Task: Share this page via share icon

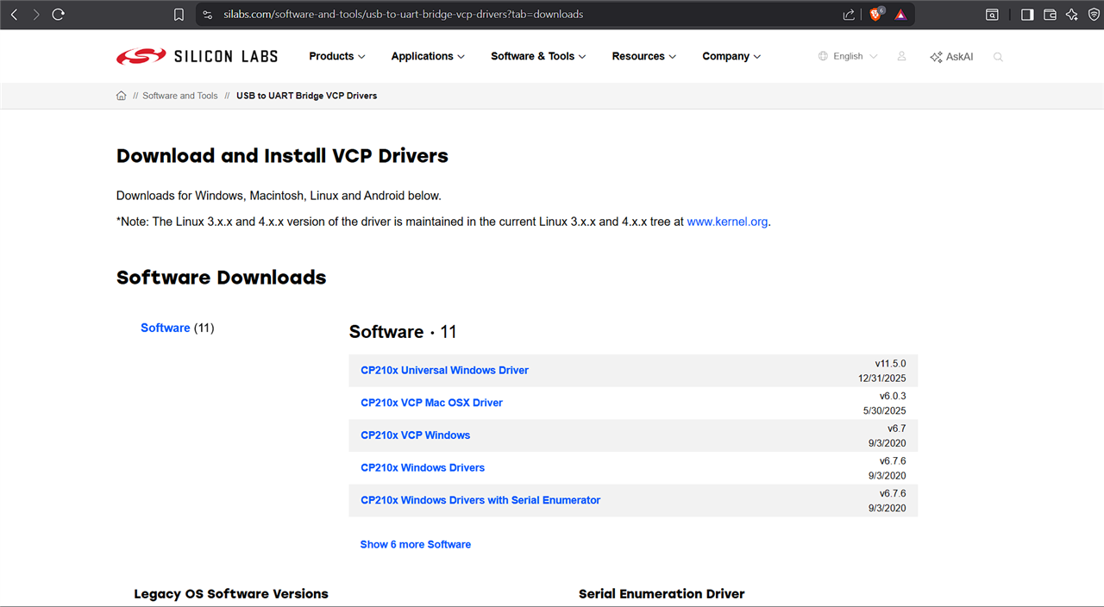Action: pyautogui.click(x=849, y=15)
